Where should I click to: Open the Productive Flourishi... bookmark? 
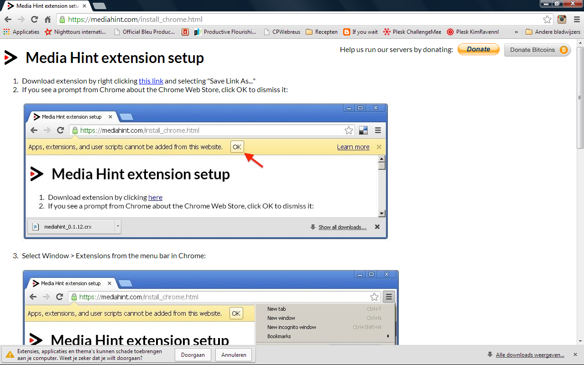tap(225, 32)
